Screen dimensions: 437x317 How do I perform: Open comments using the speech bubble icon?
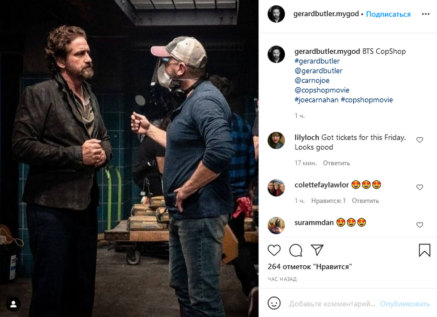(296, 250)
